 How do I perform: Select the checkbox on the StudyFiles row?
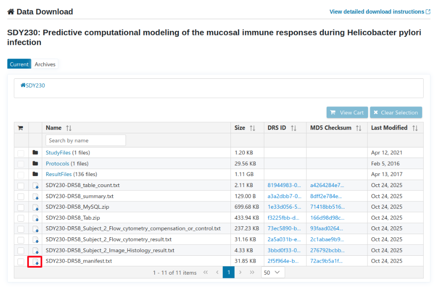(21, 152)
